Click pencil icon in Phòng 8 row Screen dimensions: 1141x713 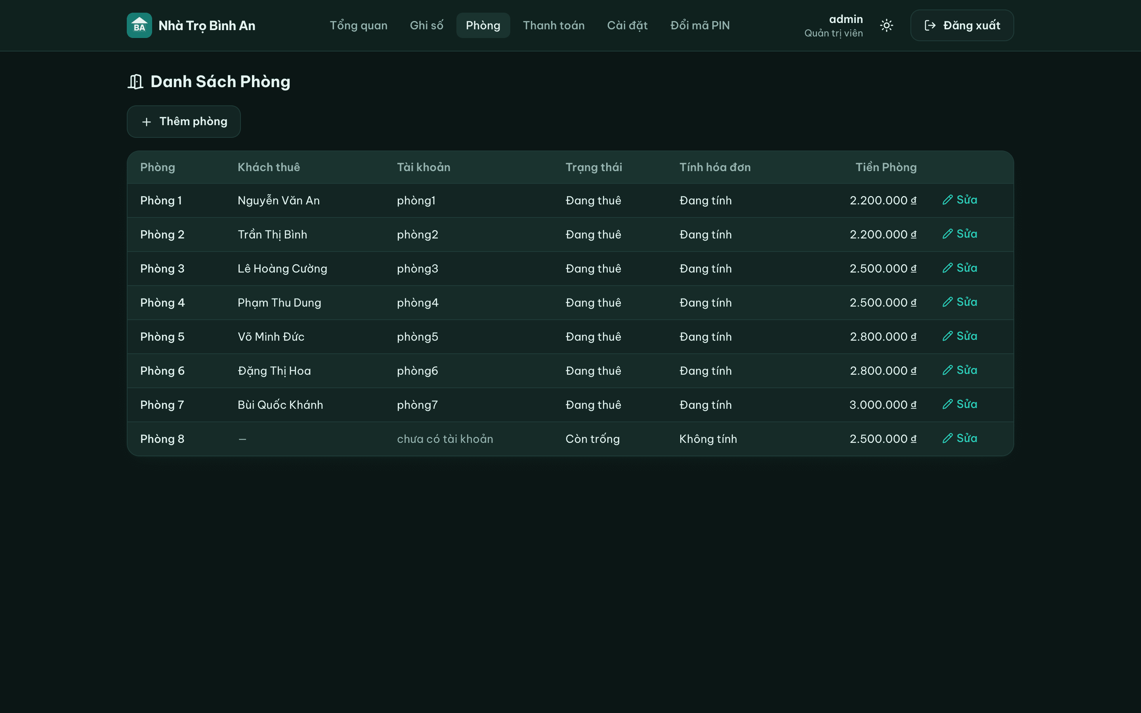pos(947,438)
